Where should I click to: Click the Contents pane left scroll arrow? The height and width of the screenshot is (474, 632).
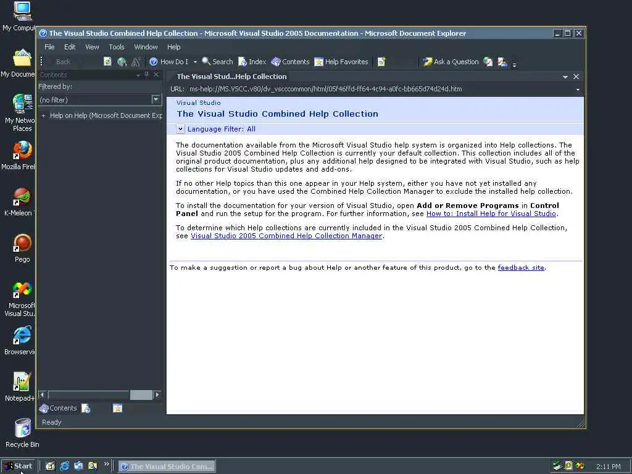point(43,394)
